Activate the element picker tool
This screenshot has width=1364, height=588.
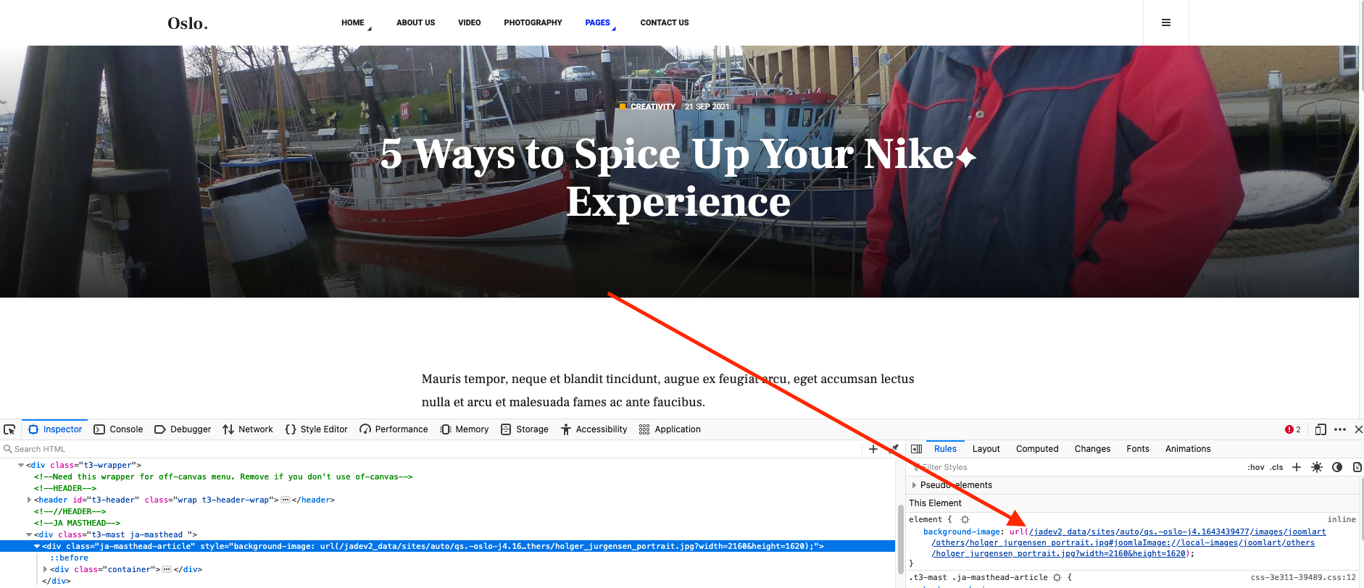click(x=9, y=429)
